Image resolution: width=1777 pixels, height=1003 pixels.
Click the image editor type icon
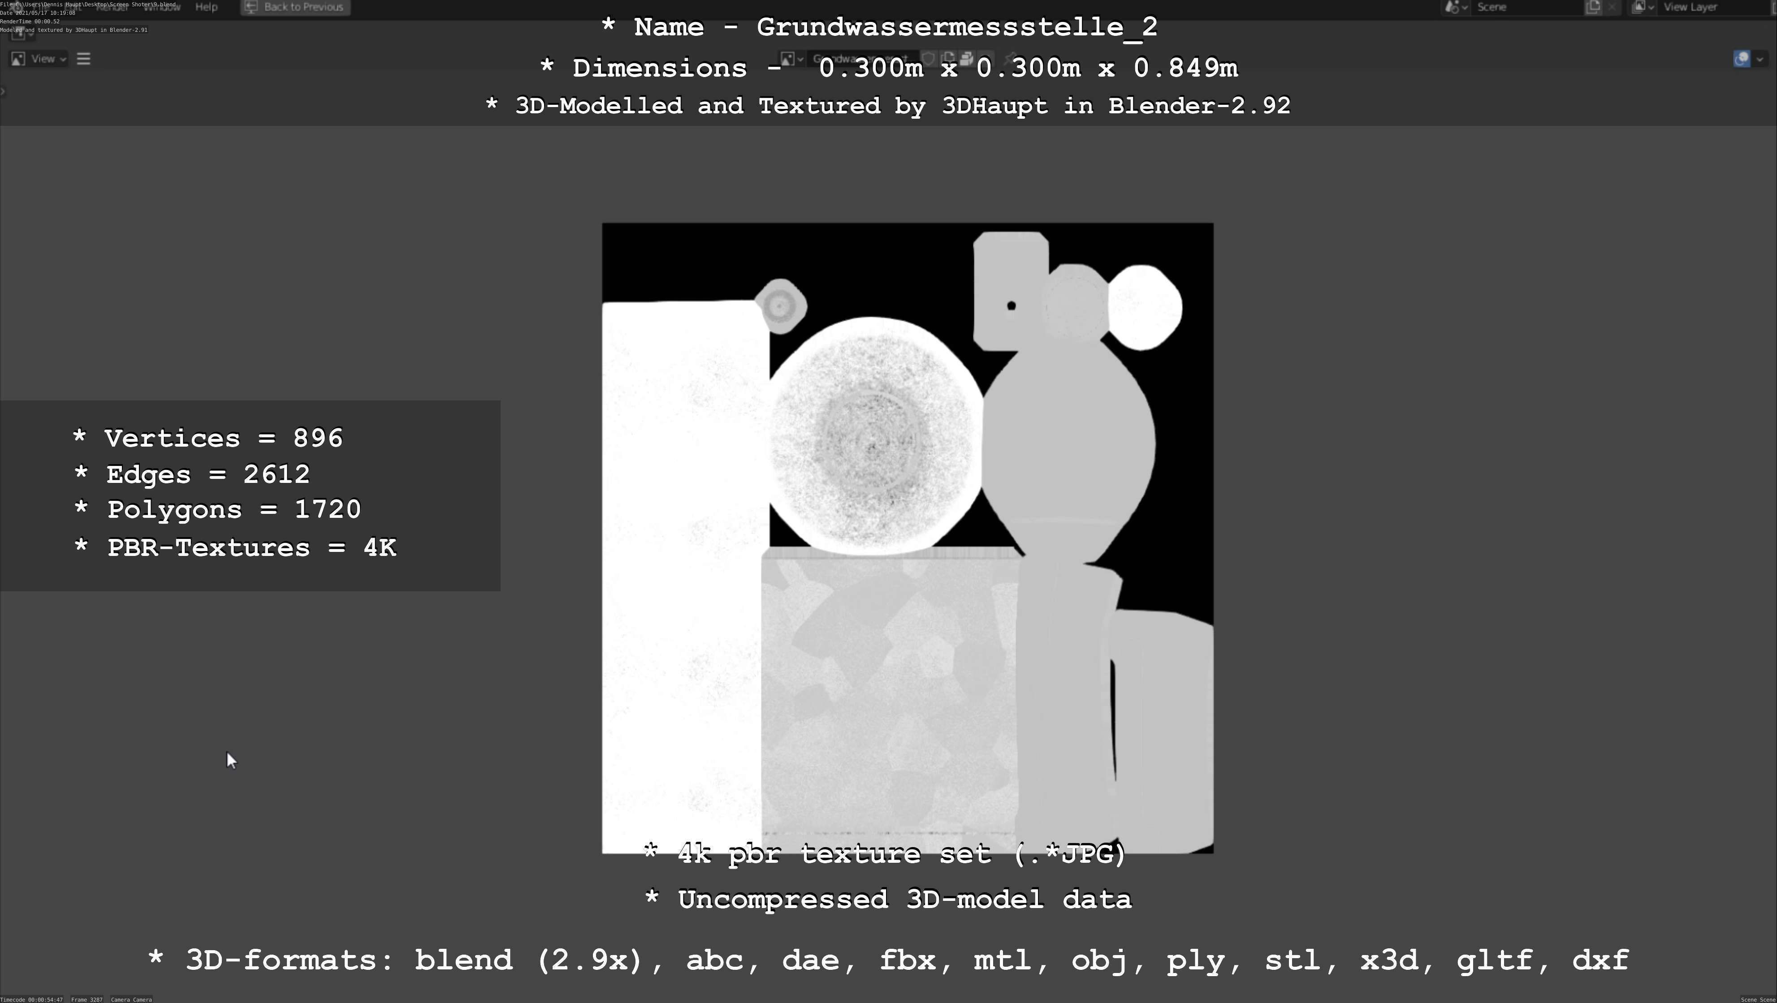19,59
